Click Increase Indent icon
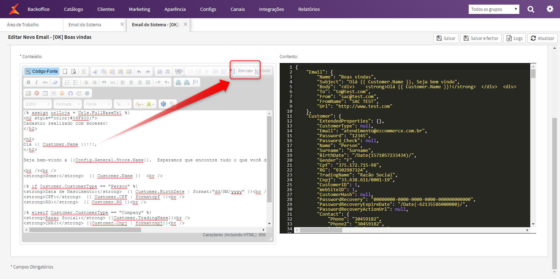Screen dimensions: 560x279 94,83
